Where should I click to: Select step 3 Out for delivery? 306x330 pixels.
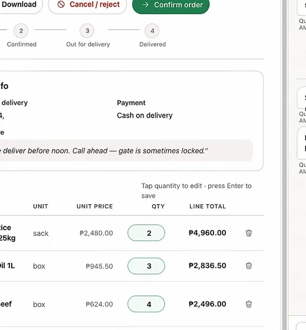point(87,31)
